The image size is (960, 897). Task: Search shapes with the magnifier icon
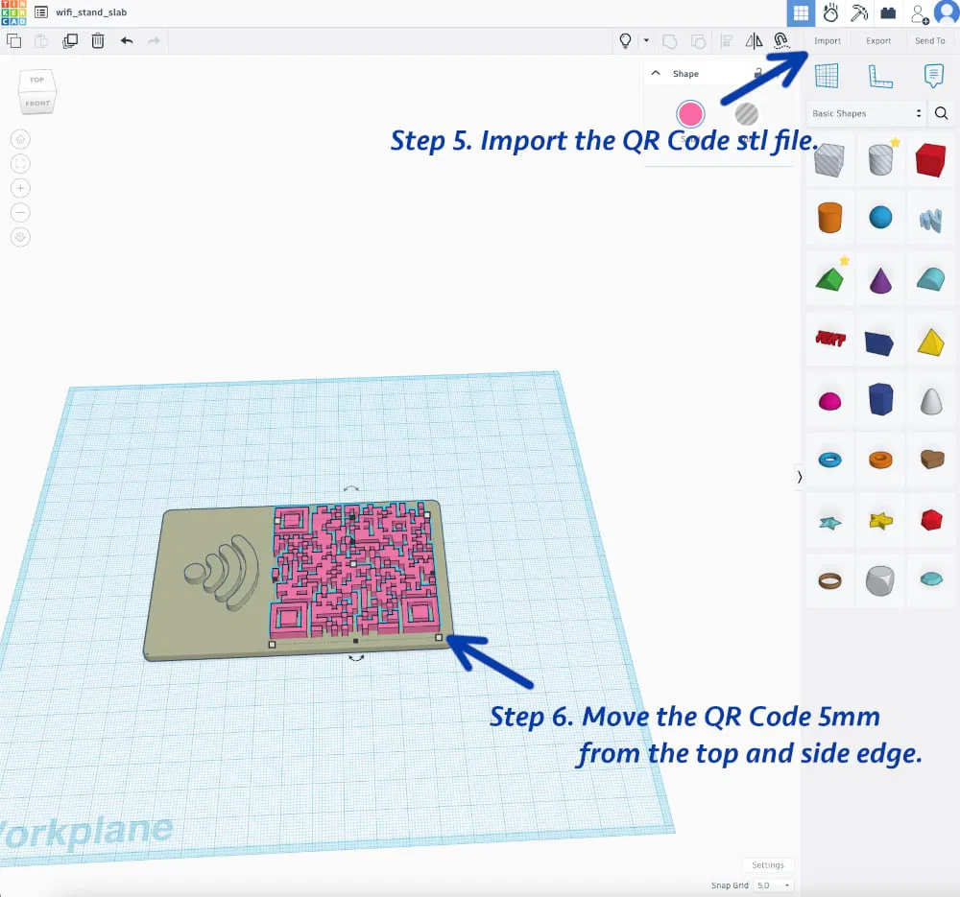[x=941, y=113]
